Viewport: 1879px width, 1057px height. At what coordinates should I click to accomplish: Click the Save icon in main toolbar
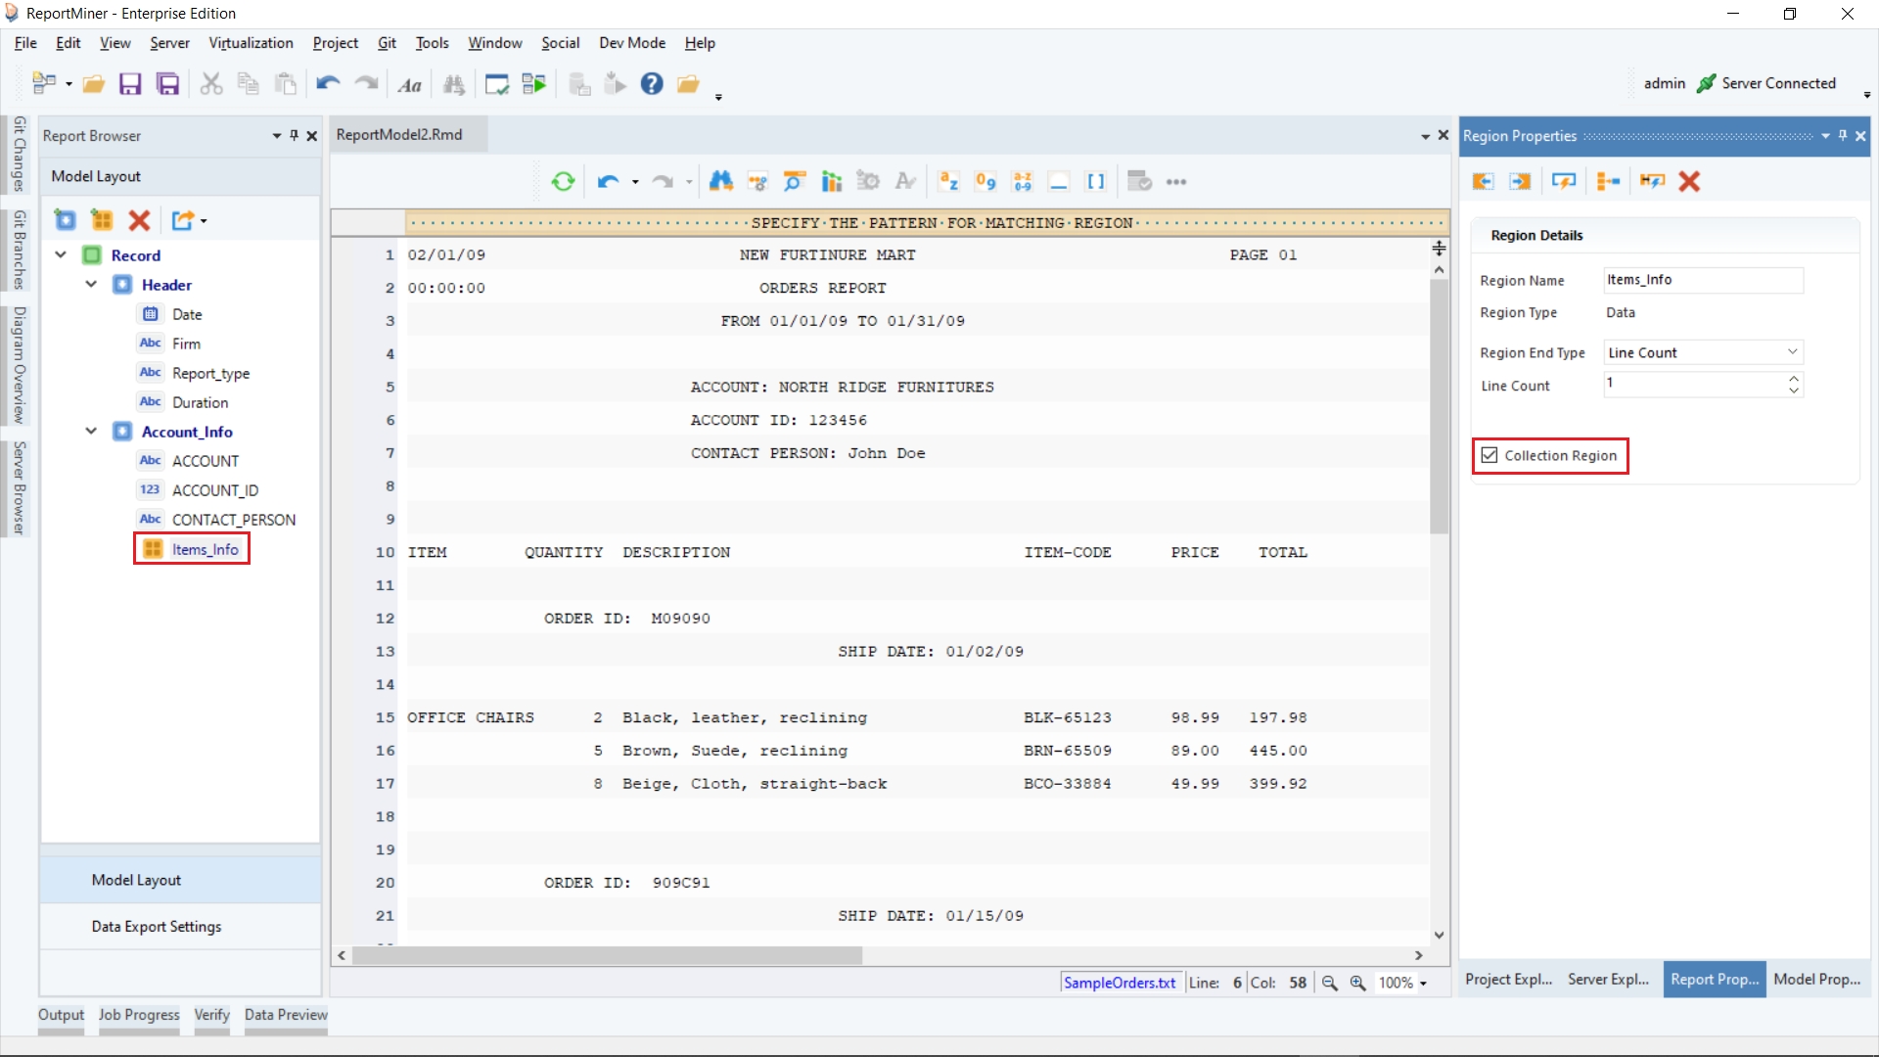(x=130, y=84)
